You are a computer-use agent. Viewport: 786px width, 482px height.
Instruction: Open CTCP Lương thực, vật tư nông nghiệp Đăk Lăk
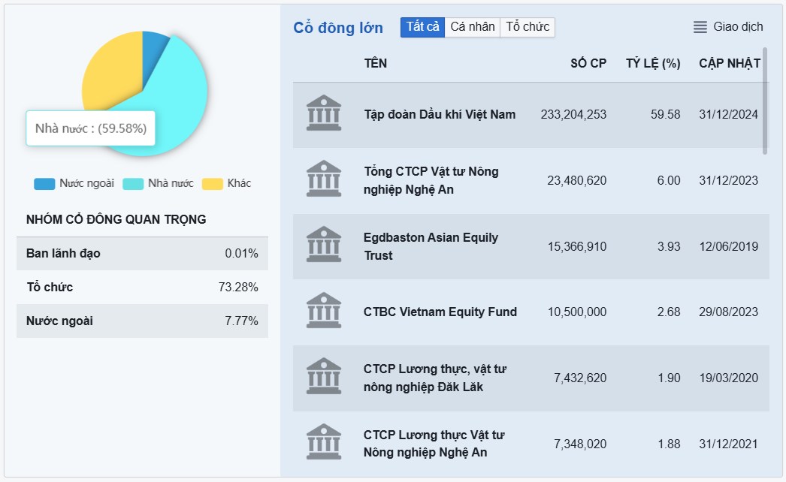click(434, 378)
